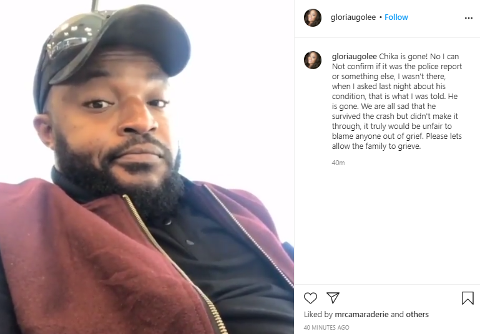This screenshot has height=334, width=480.
Task: Open gloriaugolee username in caption
Action: (x=354, y=57)
